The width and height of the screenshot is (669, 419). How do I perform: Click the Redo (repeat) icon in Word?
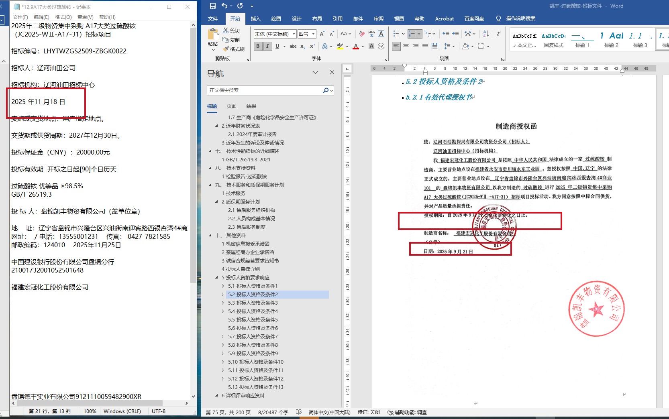point(240,6)
